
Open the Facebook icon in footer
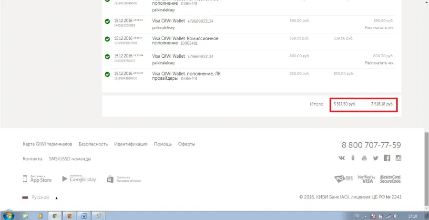tap(387, 158)
